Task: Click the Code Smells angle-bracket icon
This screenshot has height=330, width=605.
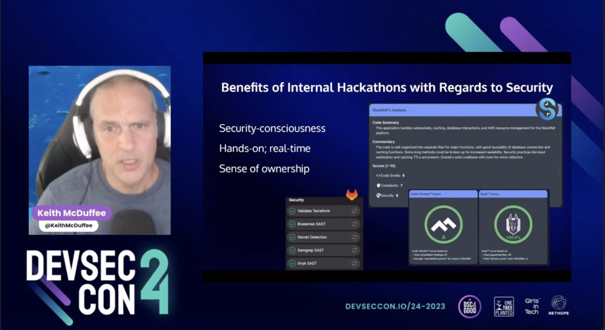Action: [x=377, y=176]
